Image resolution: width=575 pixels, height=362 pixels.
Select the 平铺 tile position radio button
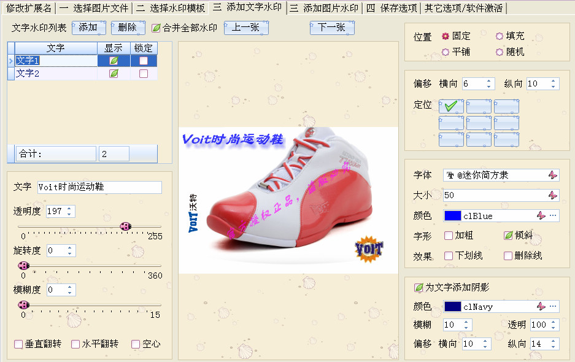[x=446, y=52]
